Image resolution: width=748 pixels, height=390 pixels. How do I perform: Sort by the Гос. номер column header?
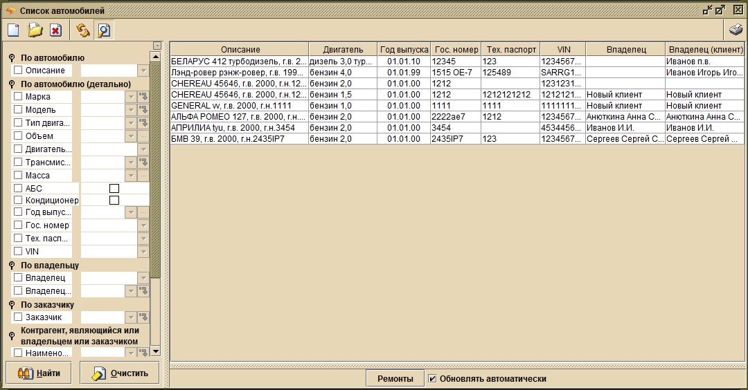point(456,50)
